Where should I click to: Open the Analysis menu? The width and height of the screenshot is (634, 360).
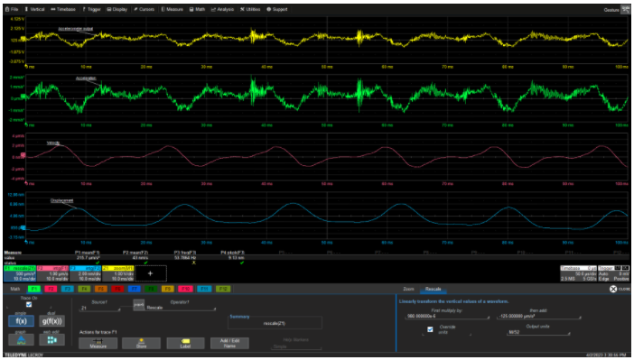coord(222,9)
